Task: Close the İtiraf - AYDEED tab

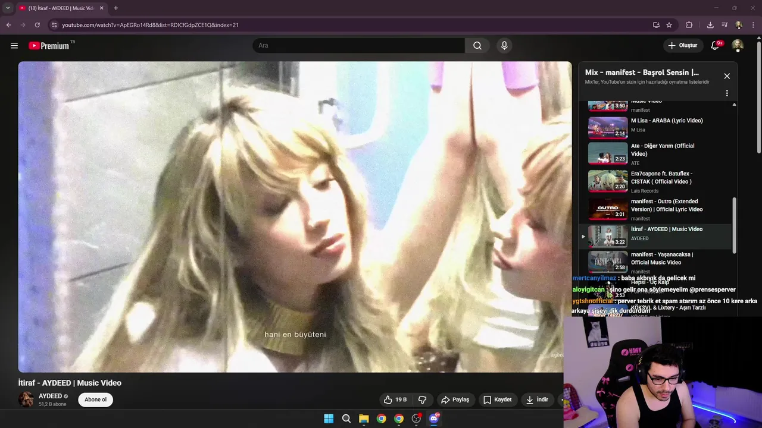Action: pyautogui.click(x=102, y=8)
